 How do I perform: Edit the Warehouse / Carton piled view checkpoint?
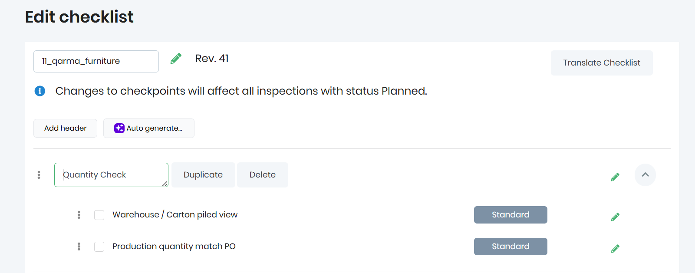coord(615,217)
